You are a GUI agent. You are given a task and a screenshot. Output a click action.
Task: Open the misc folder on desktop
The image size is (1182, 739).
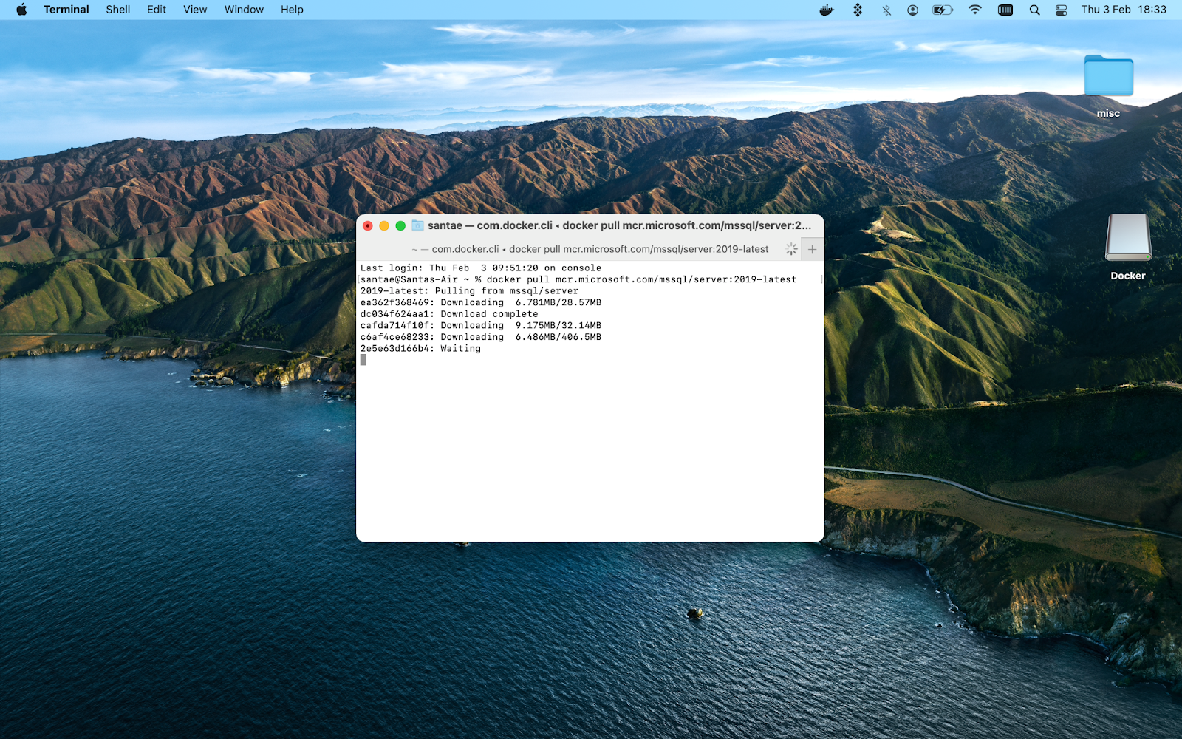tap(1108, 76)
